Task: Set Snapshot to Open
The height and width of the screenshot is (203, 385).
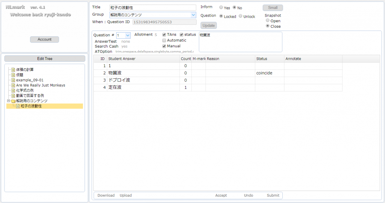Action: tap(268, 21)
